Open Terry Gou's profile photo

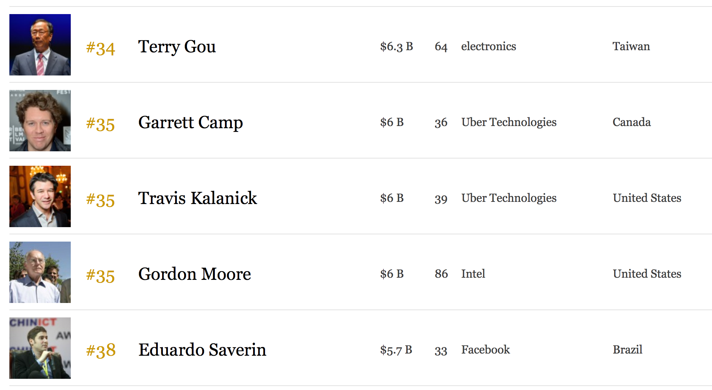(x=40, y=45)
